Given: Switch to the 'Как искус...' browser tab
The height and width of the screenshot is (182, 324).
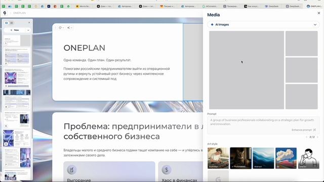Looking at the screenshot, I should click(251, 7).
